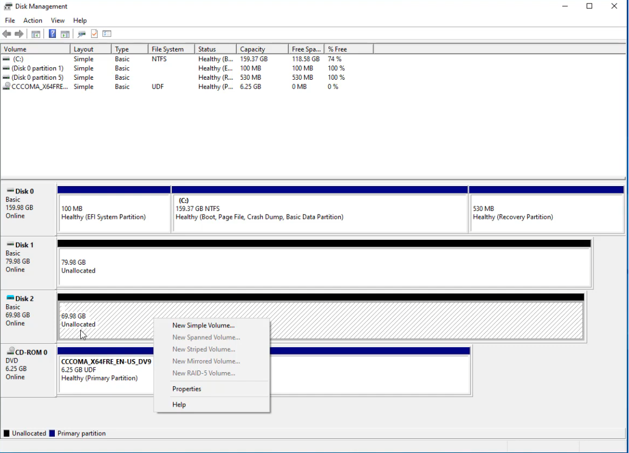The width and height of the screenshot is (629, 453).
Task: Click the black Unallocated legend swatch
Action: pos(6,433)
